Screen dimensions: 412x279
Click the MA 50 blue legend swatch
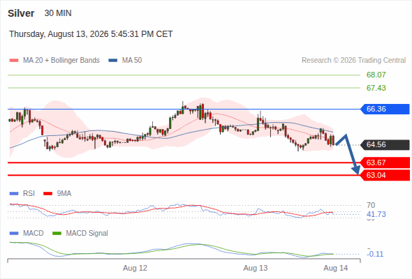[113, 61]
